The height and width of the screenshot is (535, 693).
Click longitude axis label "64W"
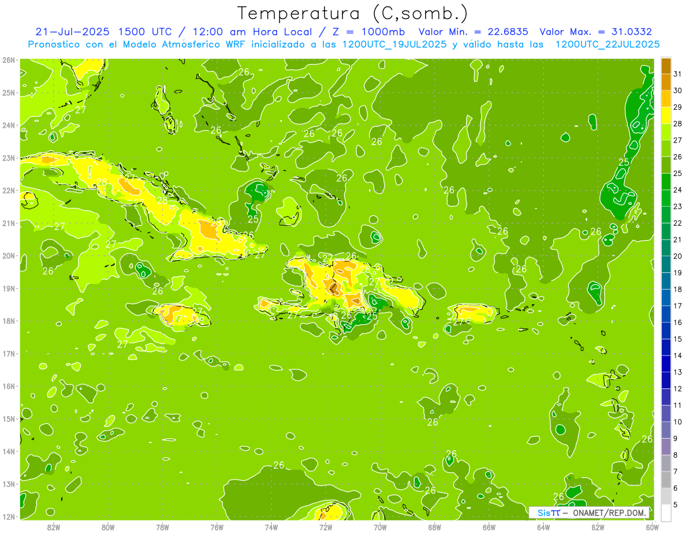point(543,526)
